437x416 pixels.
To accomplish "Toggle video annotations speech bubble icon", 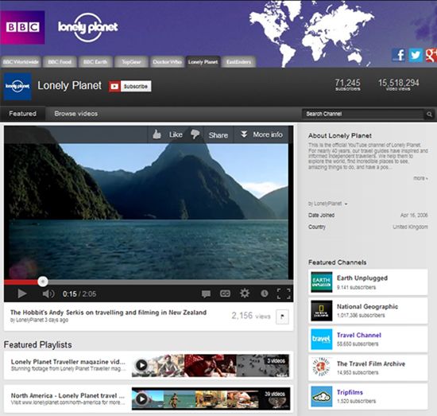I will pos(206,294).
